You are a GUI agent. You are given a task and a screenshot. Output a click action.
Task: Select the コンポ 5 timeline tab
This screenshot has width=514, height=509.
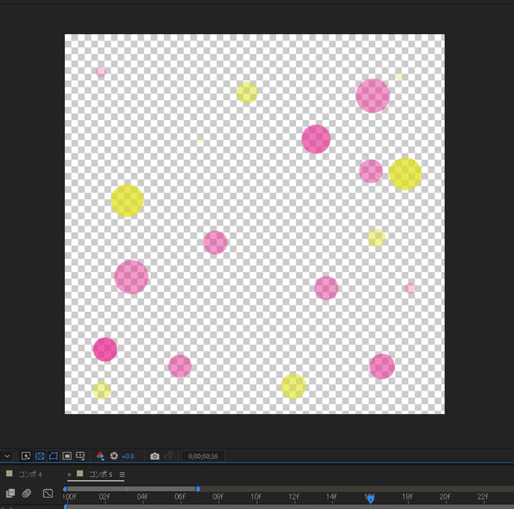[101, 474]
